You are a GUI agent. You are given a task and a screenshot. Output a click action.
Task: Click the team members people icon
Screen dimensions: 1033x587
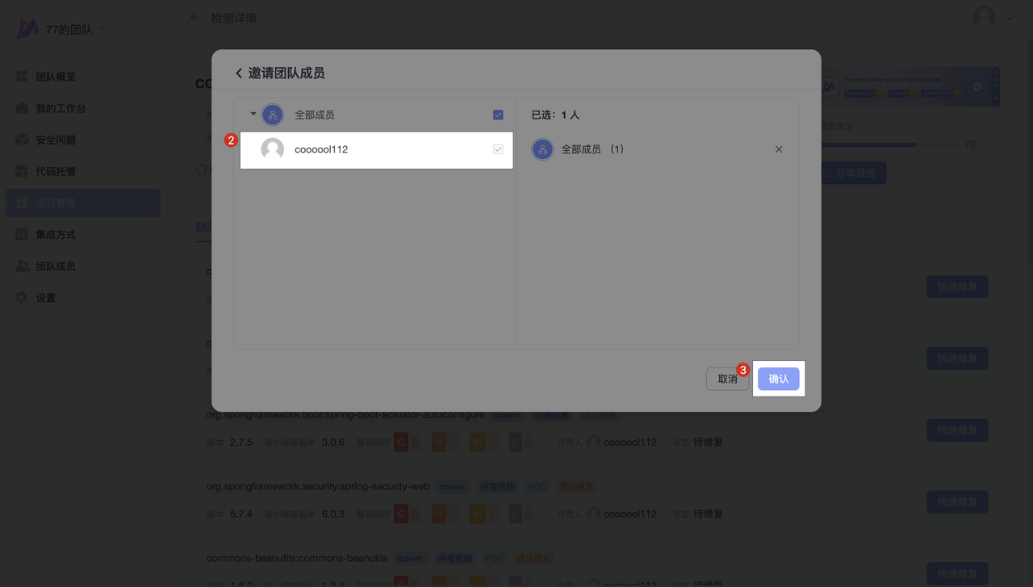22,266
